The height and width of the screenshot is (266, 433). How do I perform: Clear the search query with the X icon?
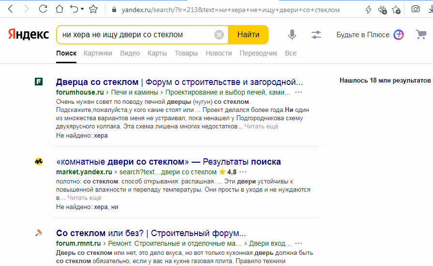[219, 35]
